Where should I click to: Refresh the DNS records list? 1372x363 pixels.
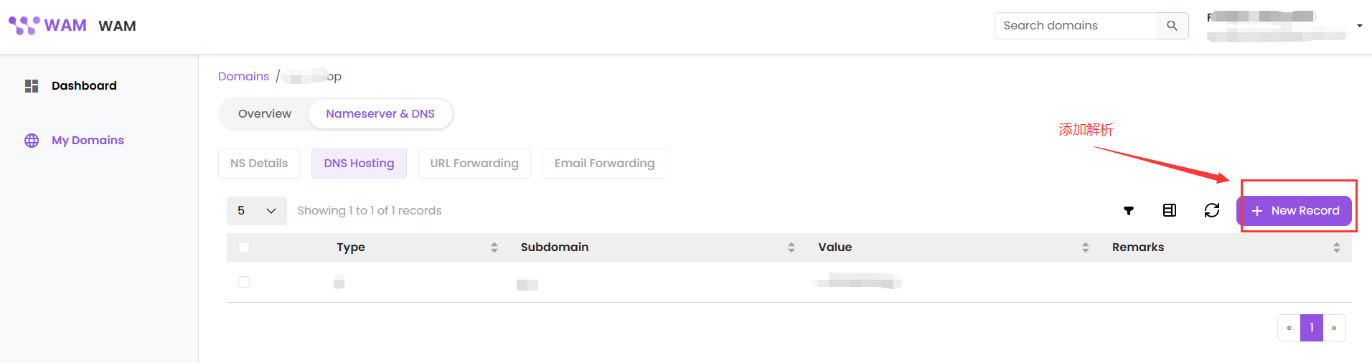tap(1212, 210)
